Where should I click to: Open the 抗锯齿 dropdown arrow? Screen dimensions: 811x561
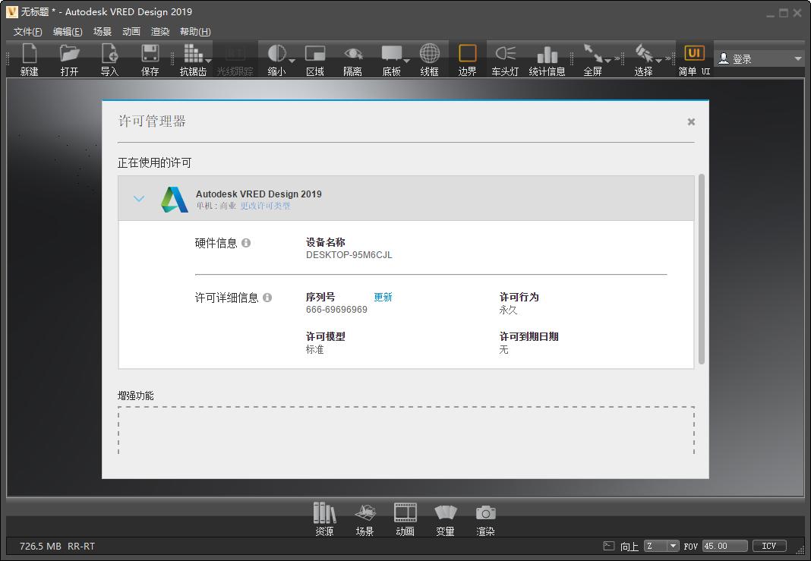tap(208, 61)
